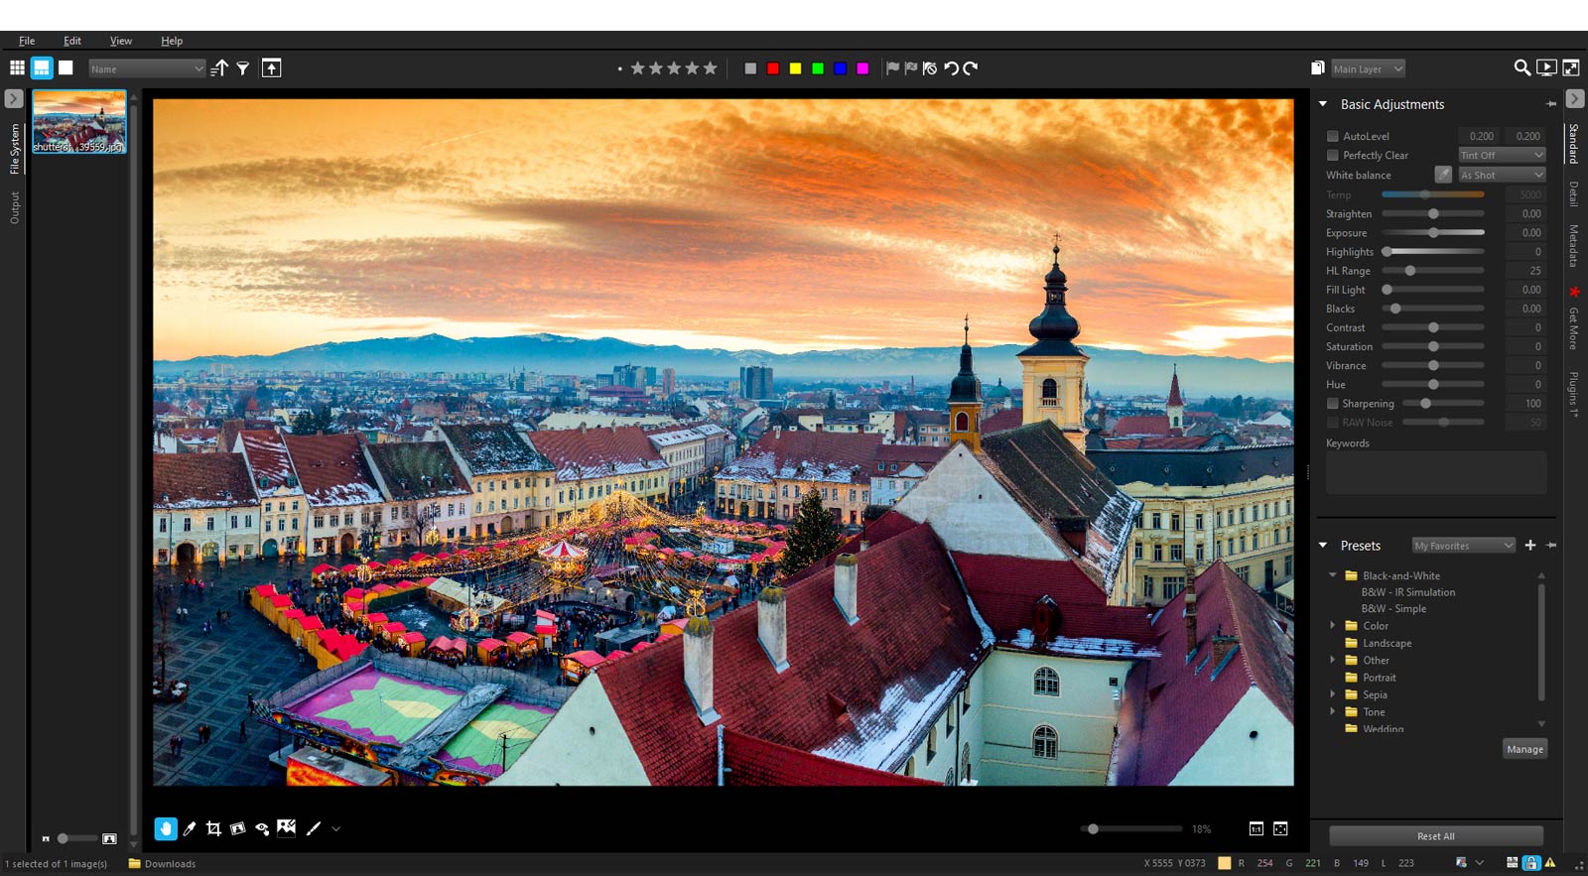Zoom to 1:1 view
The image size is (1588, 876).
[1257, 828]
